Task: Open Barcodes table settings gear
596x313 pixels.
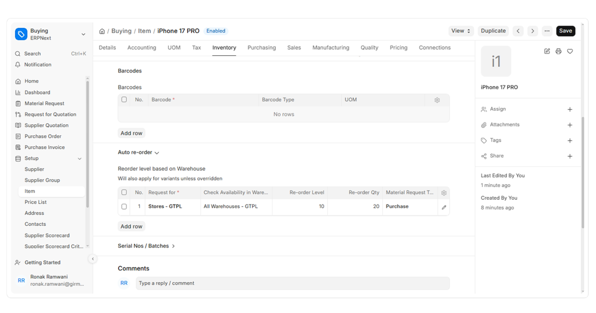Action: pos(437,100)
